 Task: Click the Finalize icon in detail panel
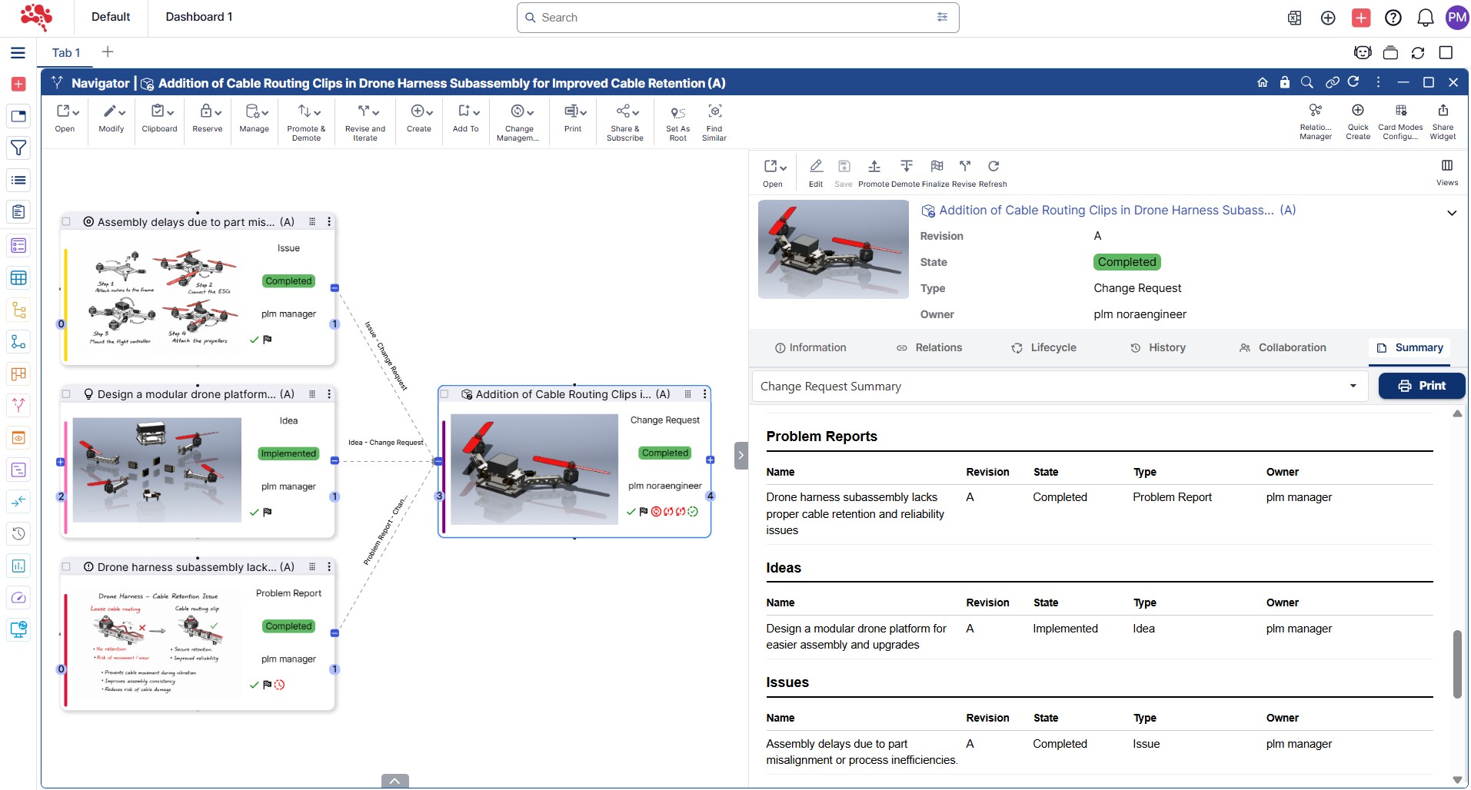[x=936, y=167]
